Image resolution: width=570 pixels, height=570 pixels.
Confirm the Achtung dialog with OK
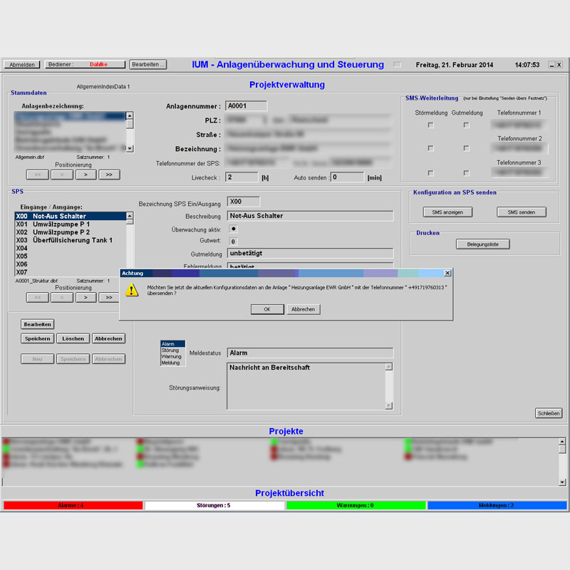267,309
